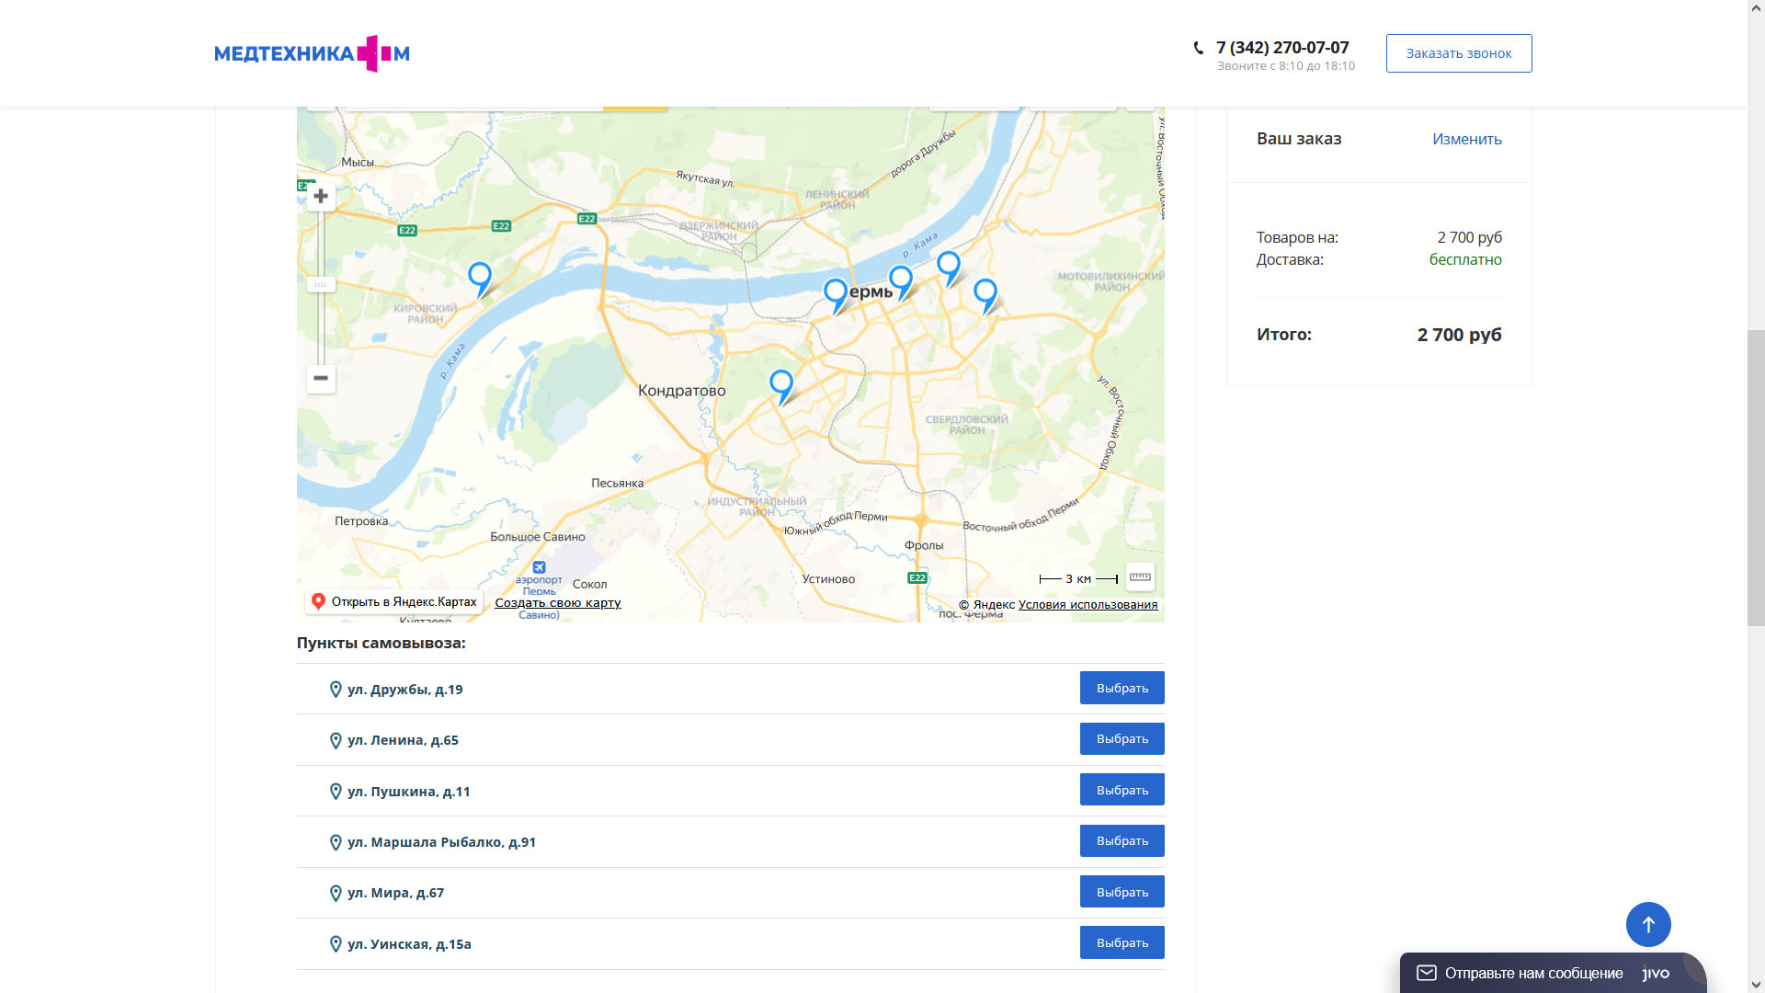Choose pickup point ул. Мира, д.67

(1122, 892)
